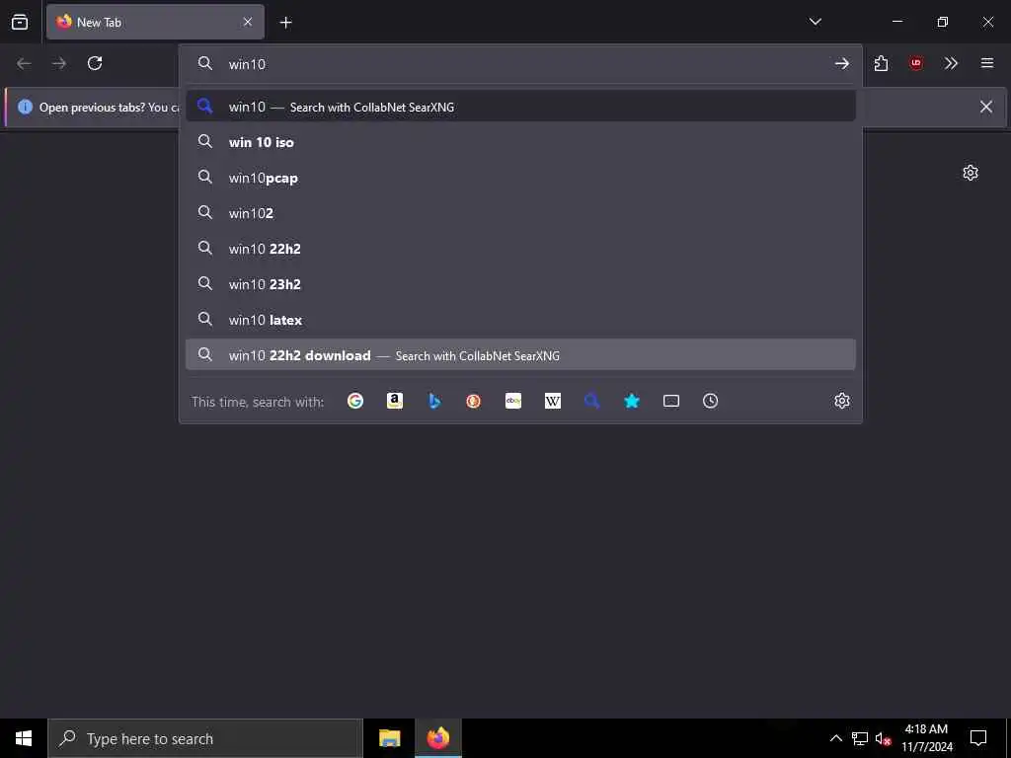
Task: Click the Go arrow in address bar
Action: [841, 63]
